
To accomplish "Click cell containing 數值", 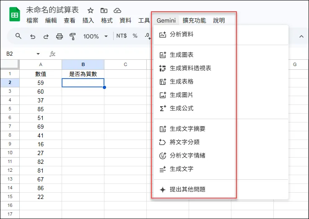I will click(x=41, y=74).
